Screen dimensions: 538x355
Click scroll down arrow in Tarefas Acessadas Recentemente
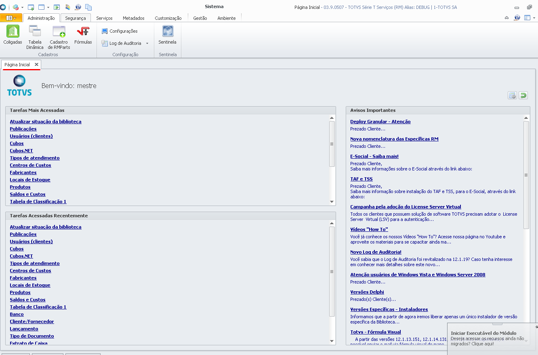(x=332, y=341)
